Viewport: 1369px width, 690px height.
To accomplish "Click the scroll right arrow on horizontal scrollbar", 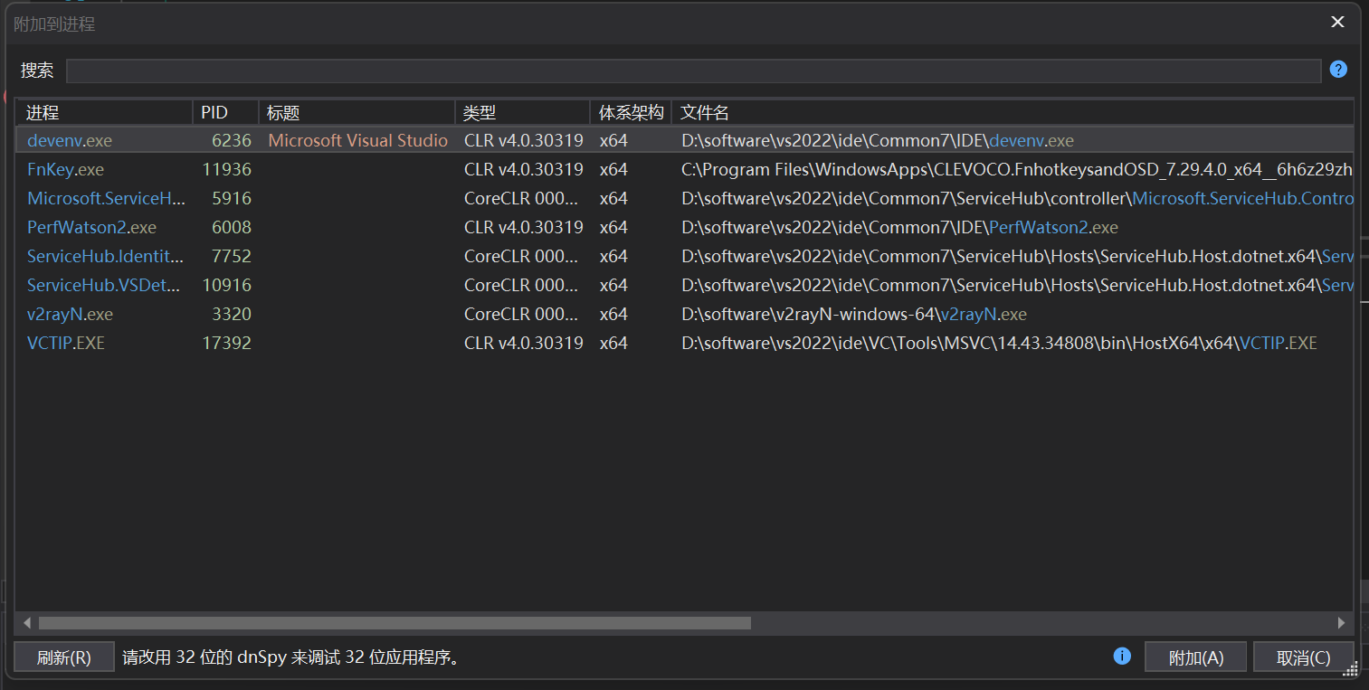I will pos(1341,623).
